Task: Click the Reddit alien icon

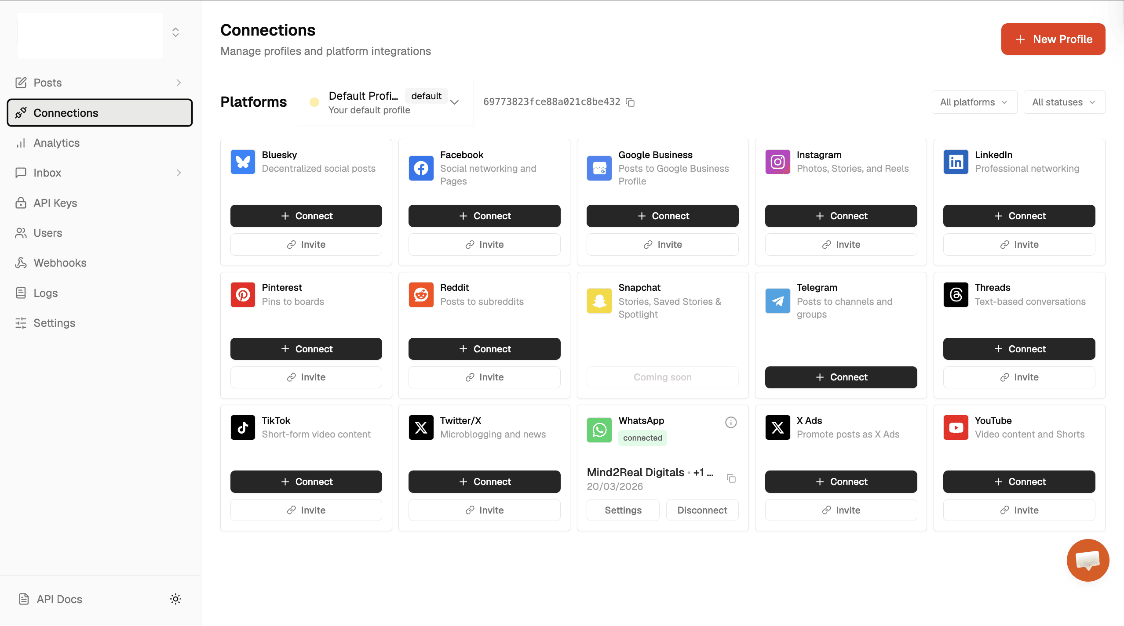Action: (421, 295)
